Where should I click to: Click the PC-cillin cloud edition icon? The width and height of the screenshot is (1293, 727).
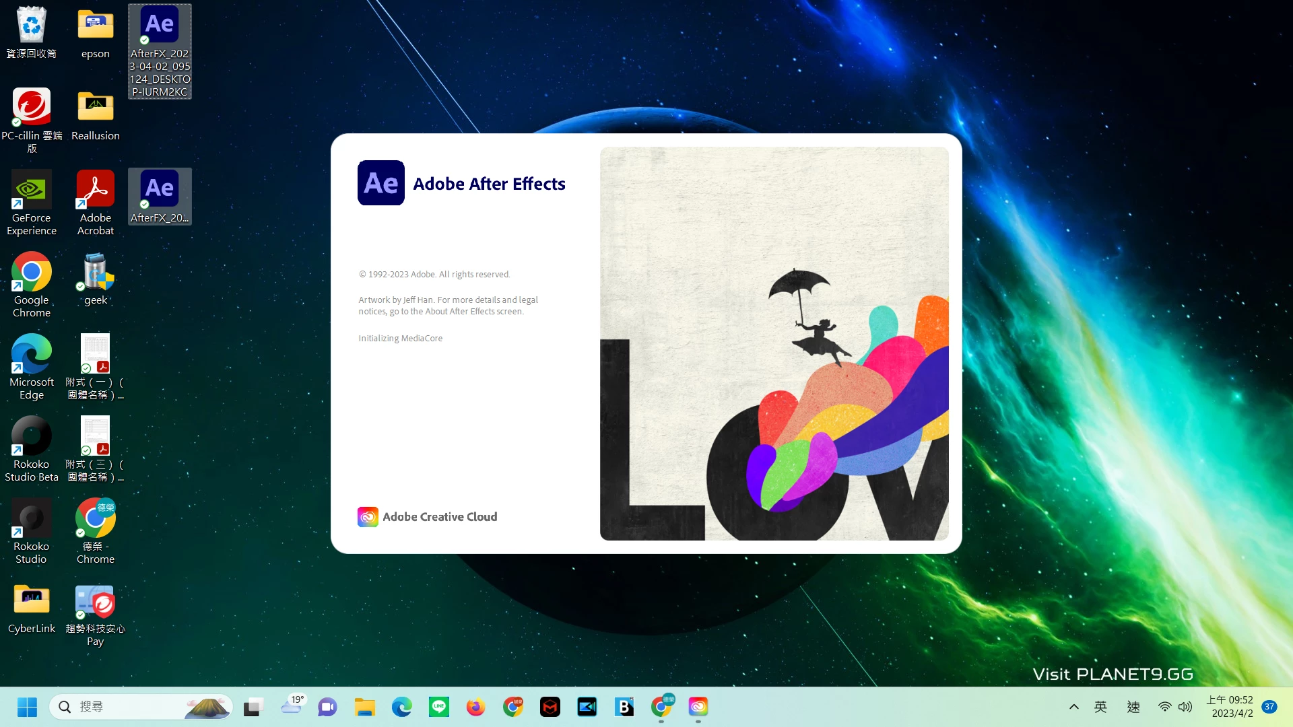click(x=31, y=108)
